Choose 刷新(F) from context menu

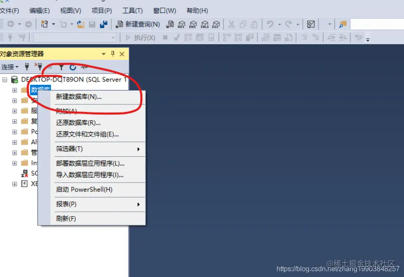click(x=91, y=219)
